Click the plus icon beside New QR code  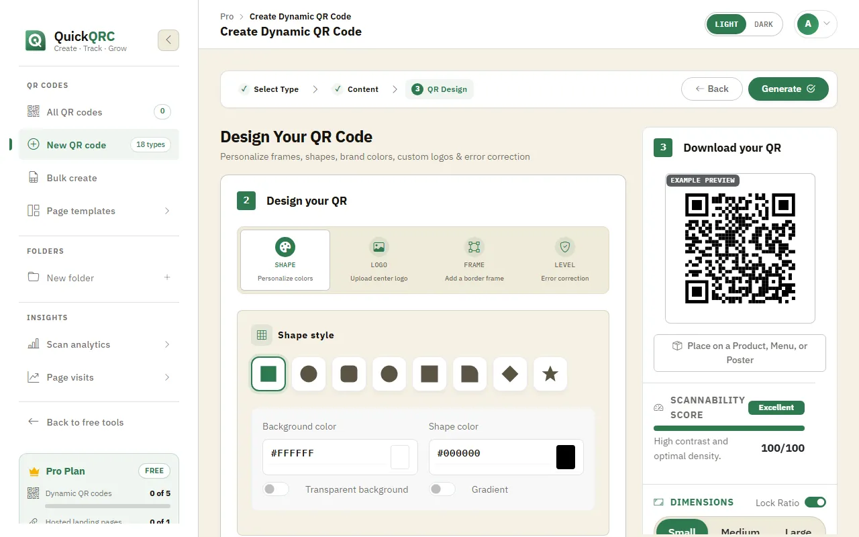(33, 145)
